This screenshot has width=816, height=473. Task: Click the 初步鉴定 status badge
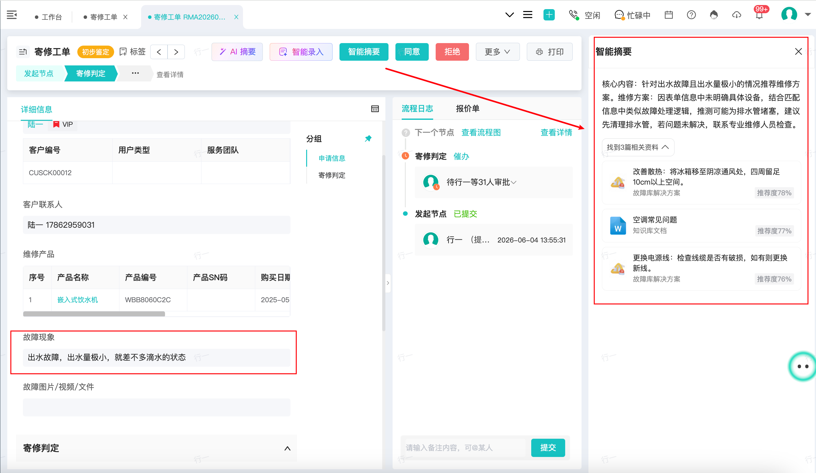[x=96, y=52]
